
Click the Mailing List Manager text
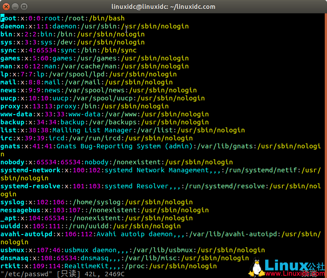pyautogui.click(x=92, y=131)
